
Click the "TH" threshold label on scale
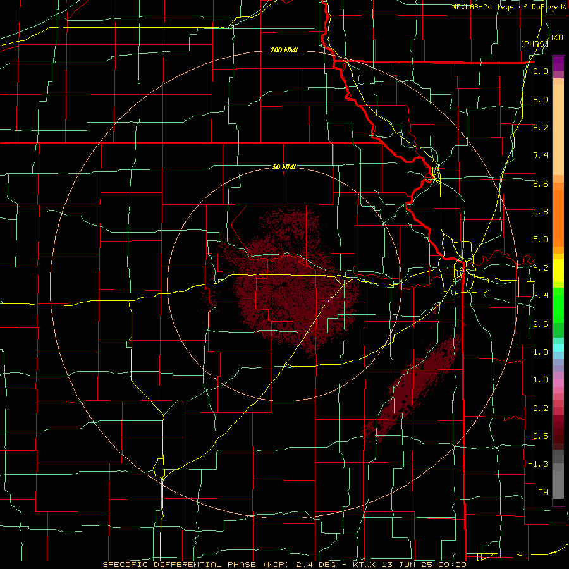point(543,493)
